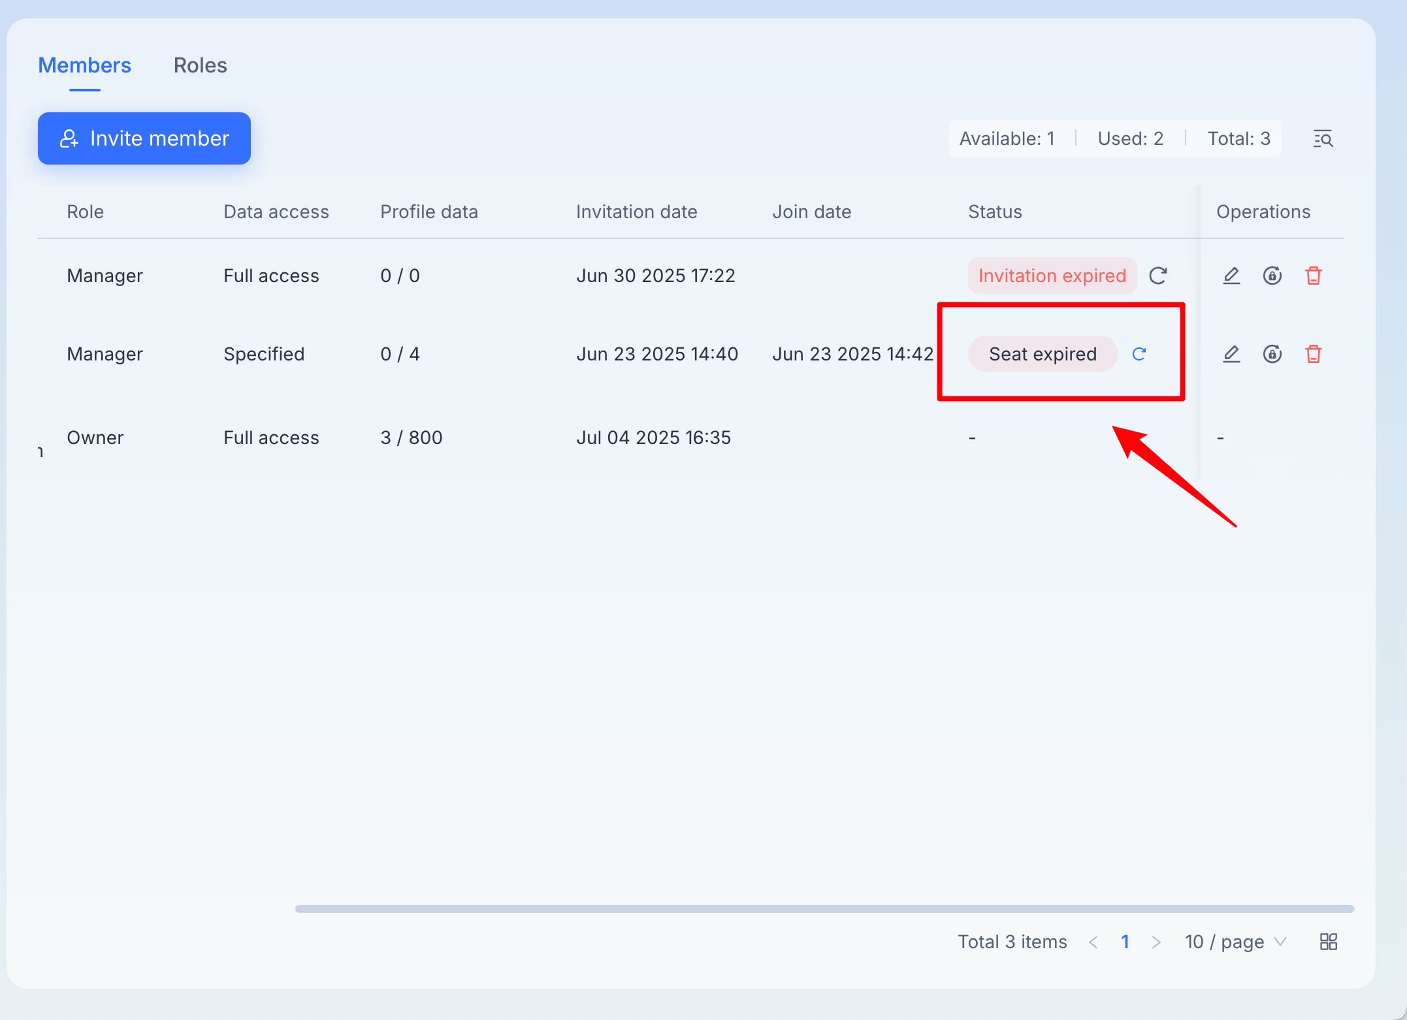
Task: Click the Total: 3 seat count
Action: 1239,138
